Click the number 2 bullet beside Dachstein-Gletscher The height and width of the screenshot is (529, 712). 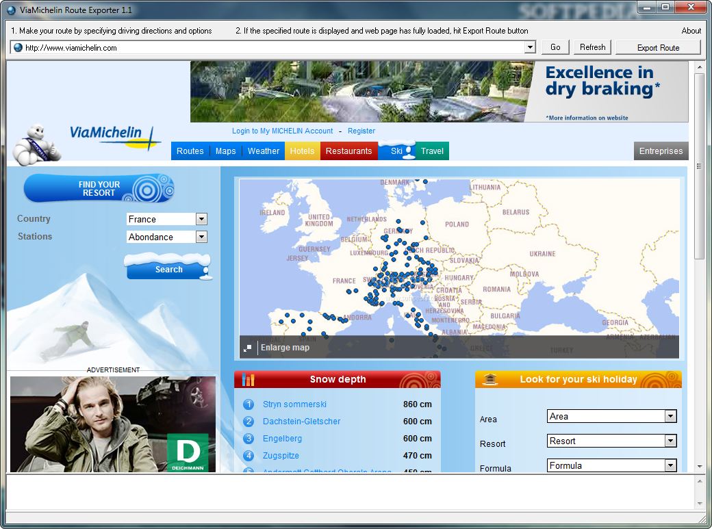249,422
